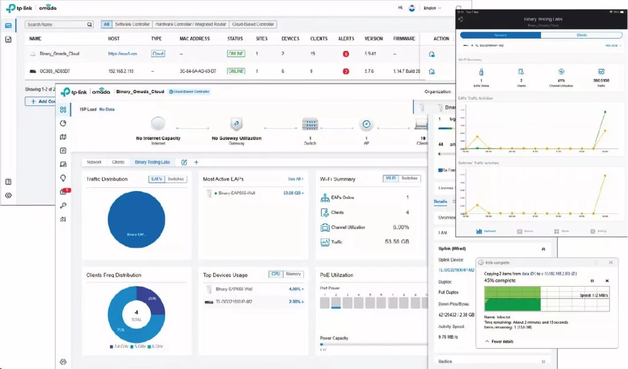Click the Add Controller button

41,102
